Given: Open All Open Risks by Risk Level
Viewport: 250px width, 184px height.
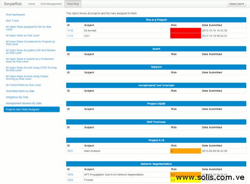Looking at the screenshot, I should (x=22, y=35).
